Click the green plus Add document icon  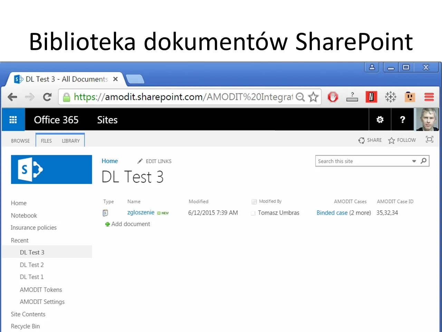coord(107,224)
